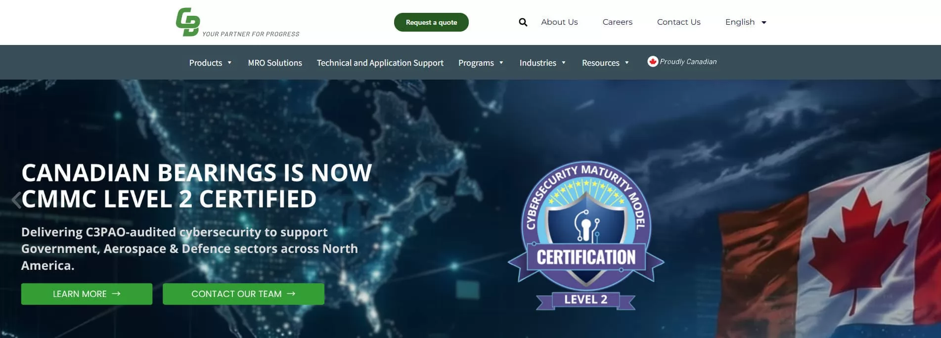The height and width of the screenshot is (338, 941).
Task: Click the CMMC Level 2 Certified headline
Action: click(x=196, y=186)
